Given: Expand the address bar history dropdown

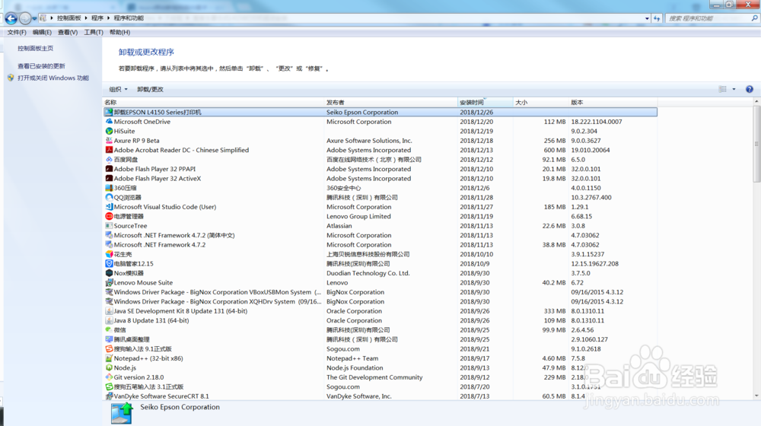Looking at the screenshot, I should pos(647,18).
